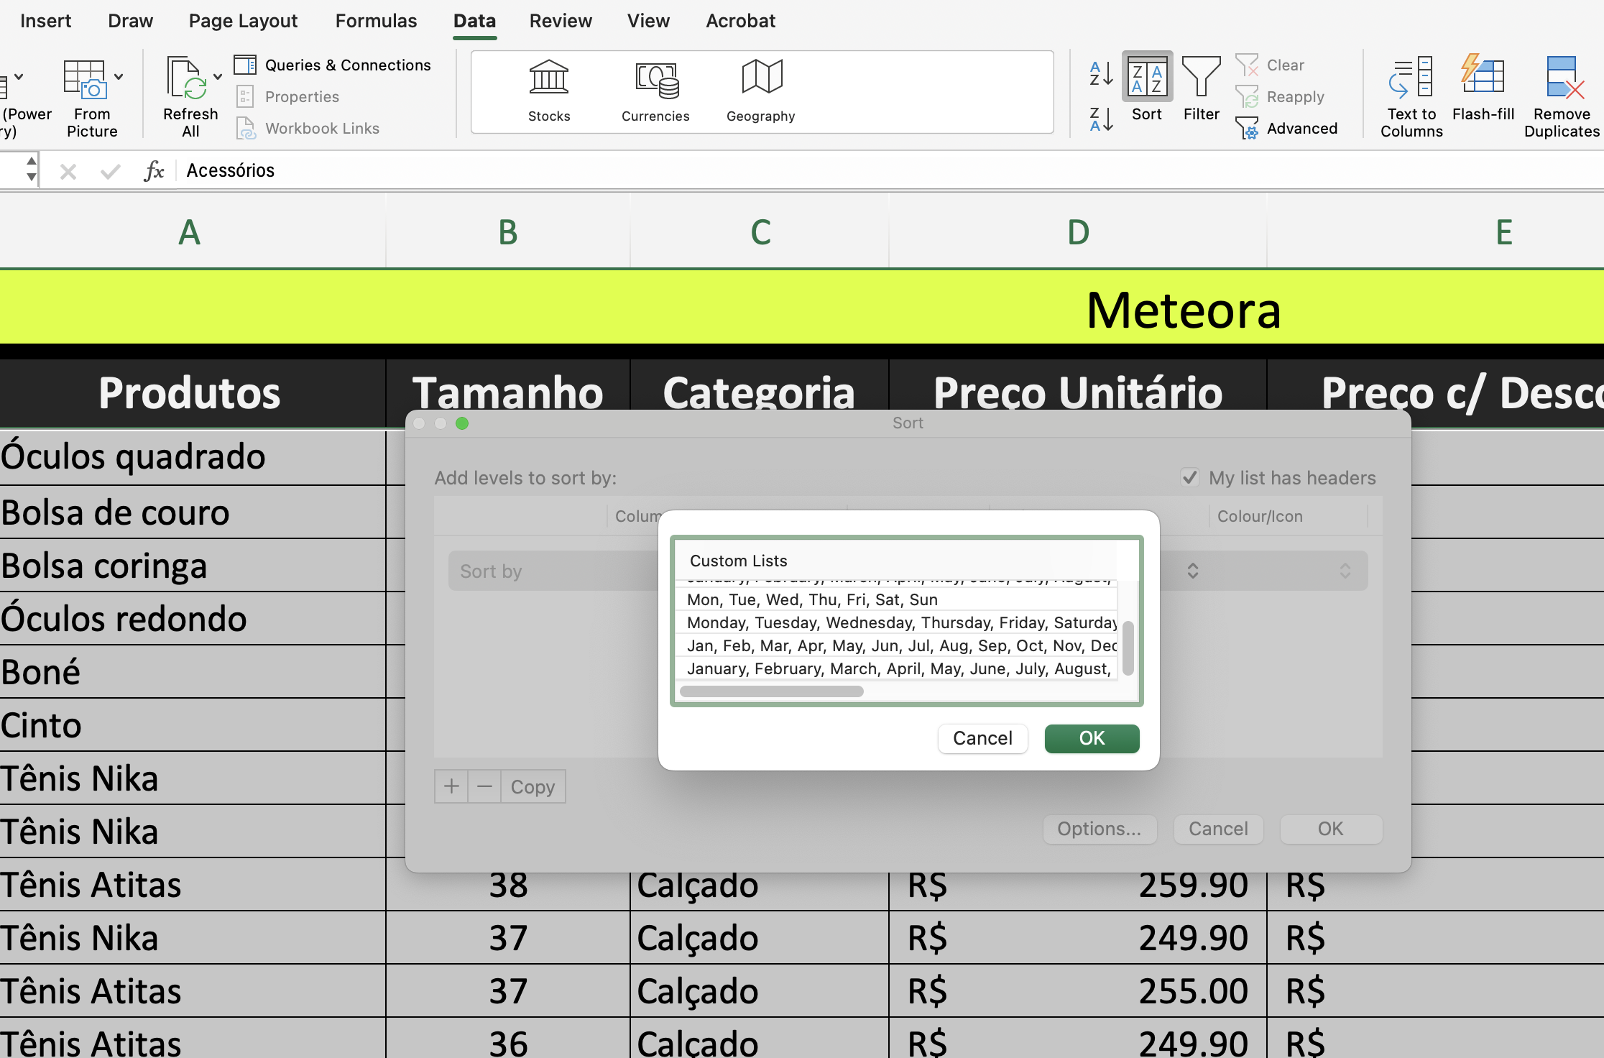Click the formula bar text Acessórios
Screen dimensions: 1604x1058
[231, 170]
